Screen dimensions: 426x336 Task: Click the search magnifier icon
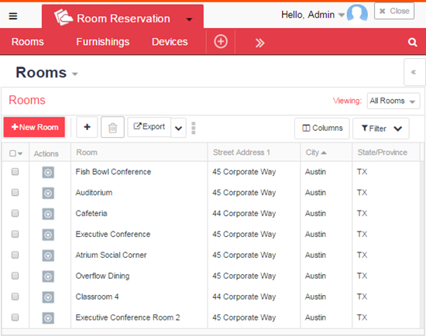(x=412, y=42)
